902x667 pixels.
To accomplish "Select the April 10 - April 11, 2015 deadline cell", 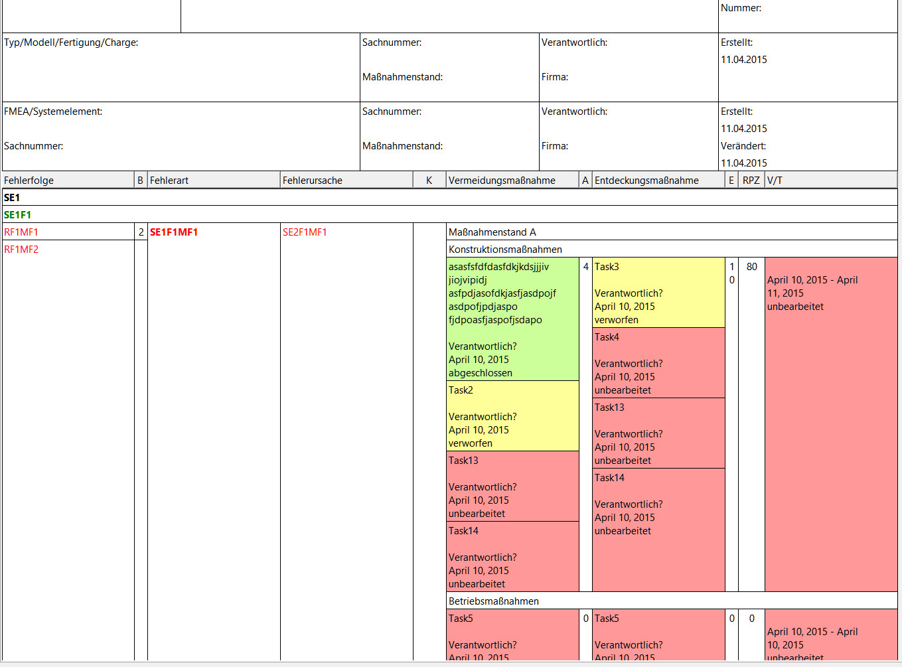I will [x=831, y=425].
